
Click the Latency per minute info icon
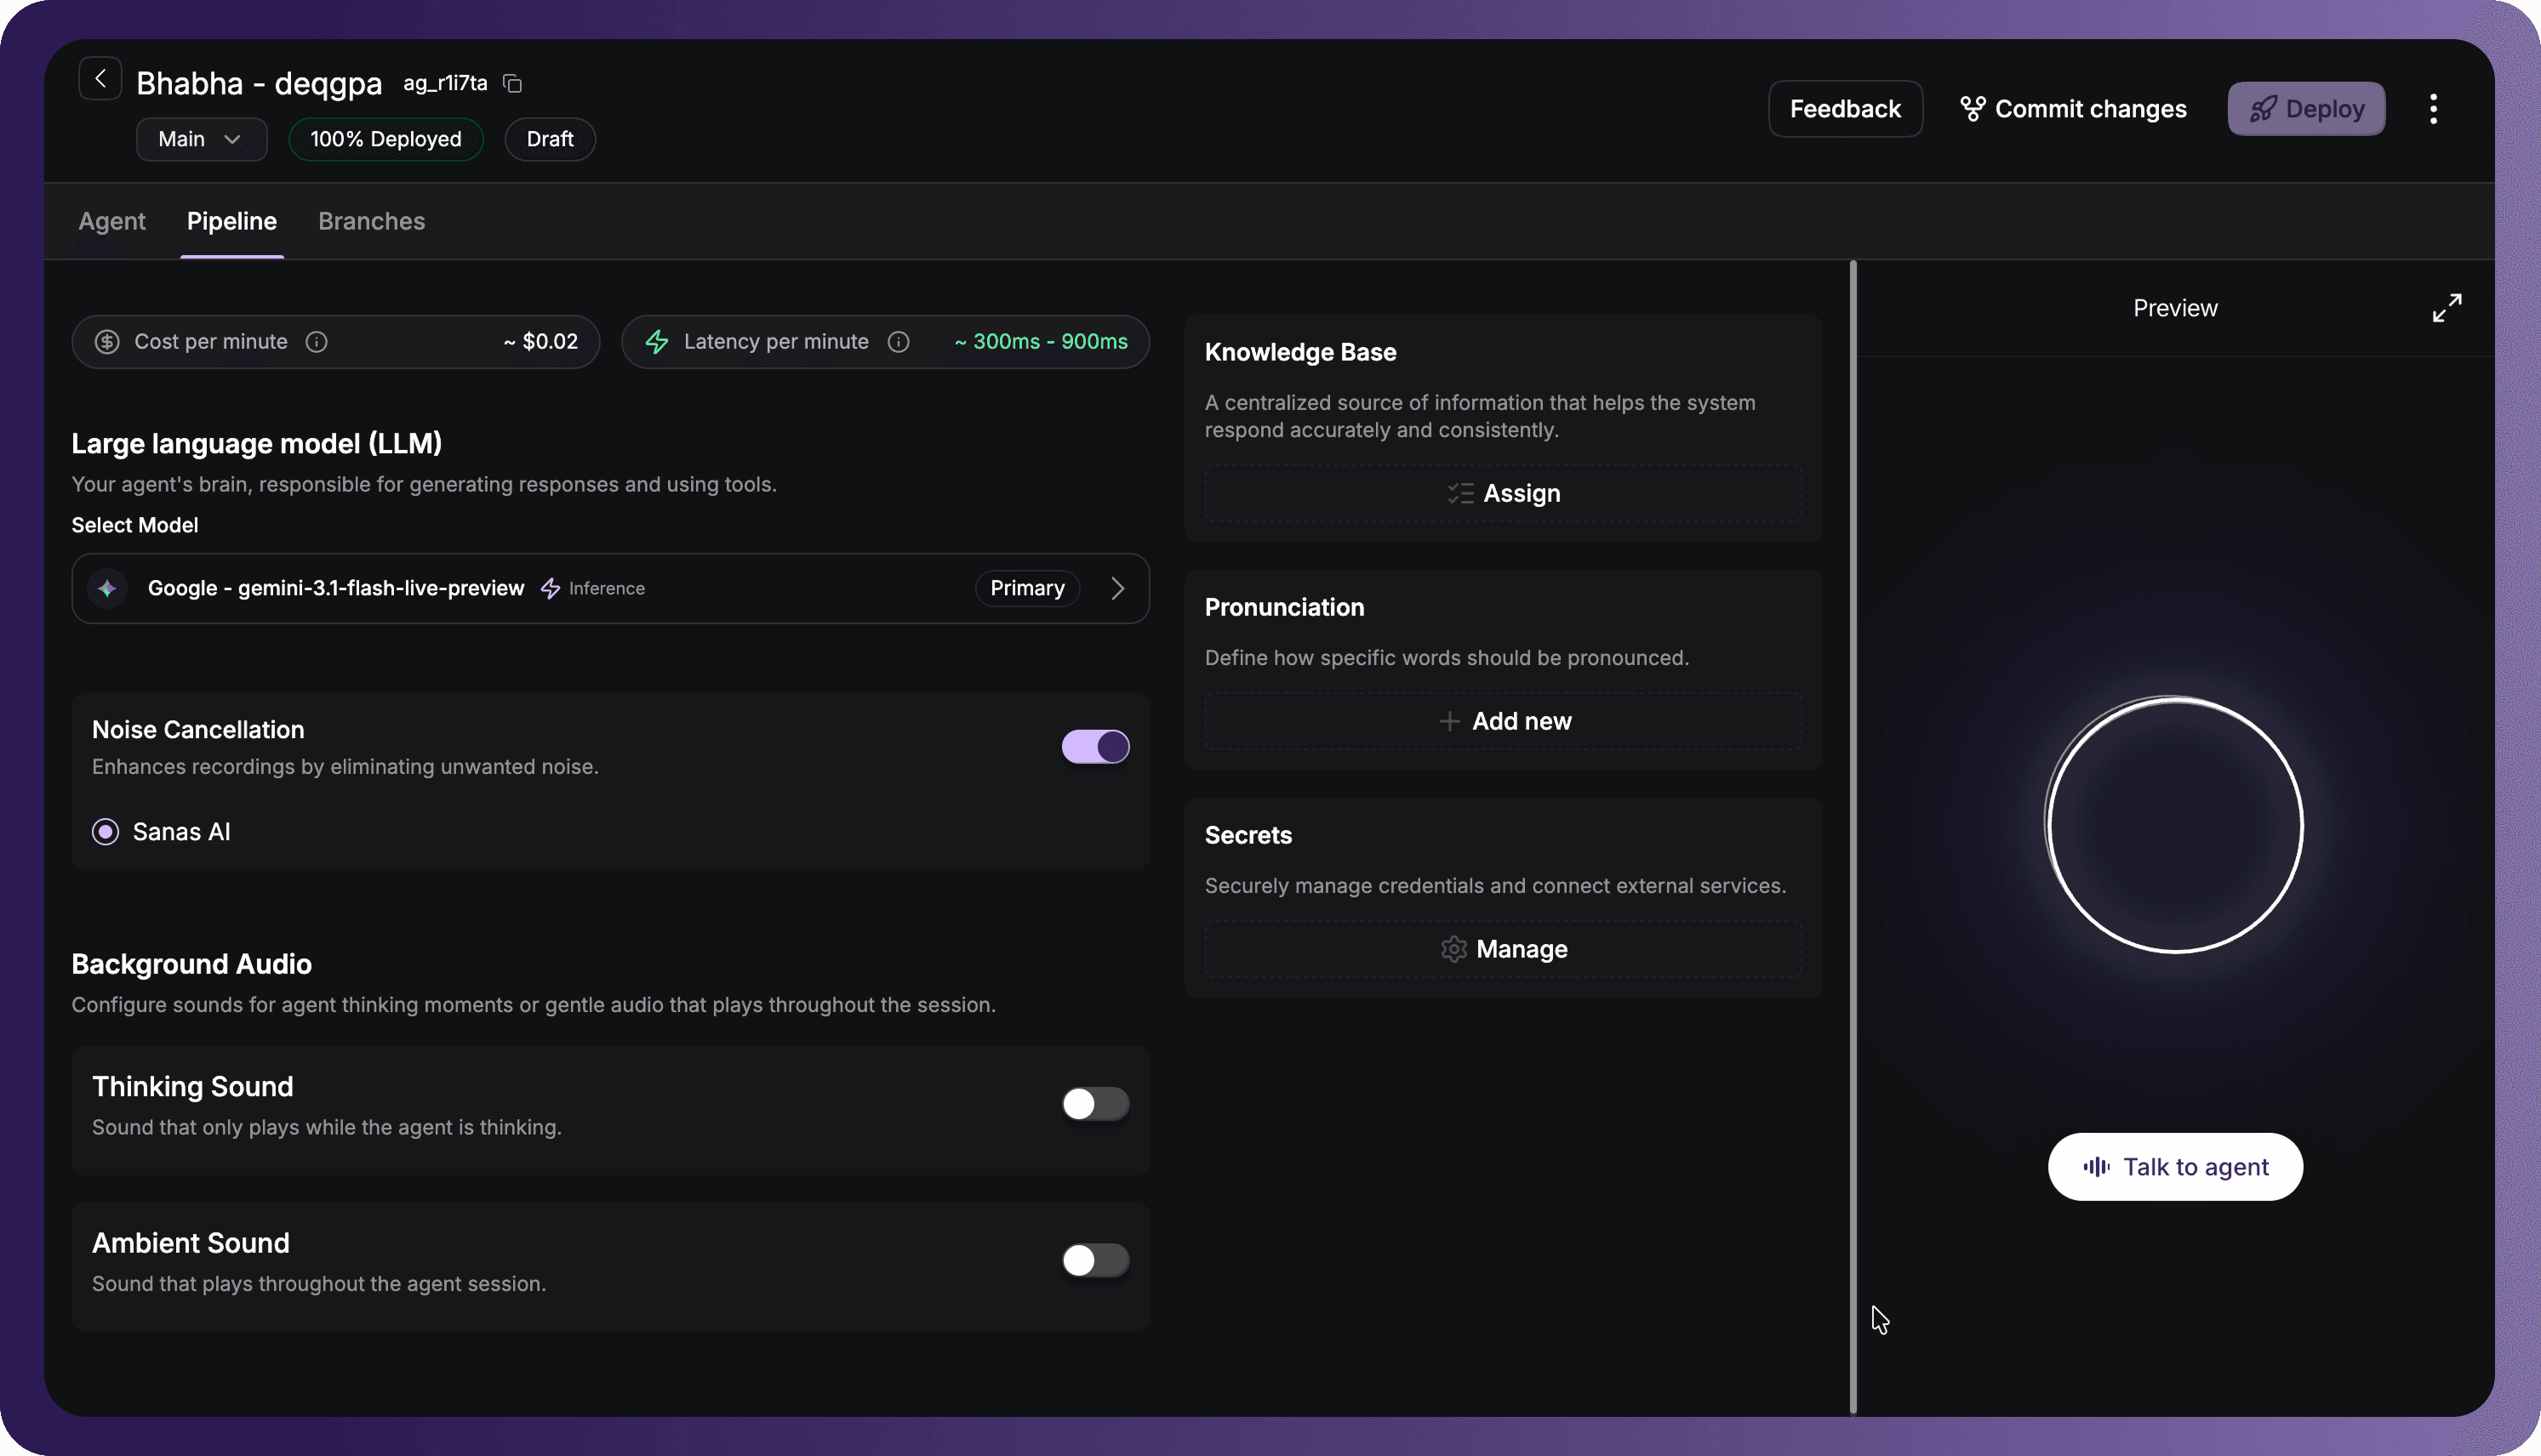coord(899,342)
